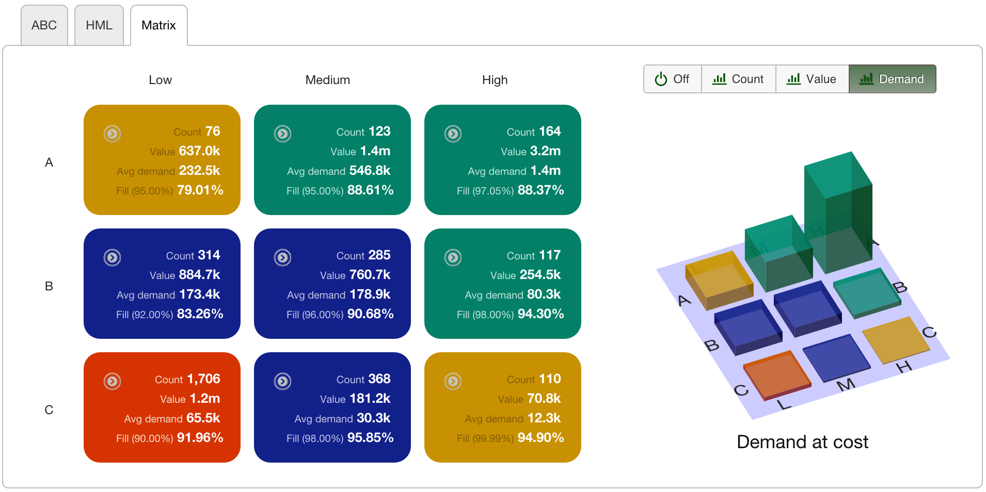Select the Matrix tab
Screen dimensions: 986x492
tap(158, 25)
